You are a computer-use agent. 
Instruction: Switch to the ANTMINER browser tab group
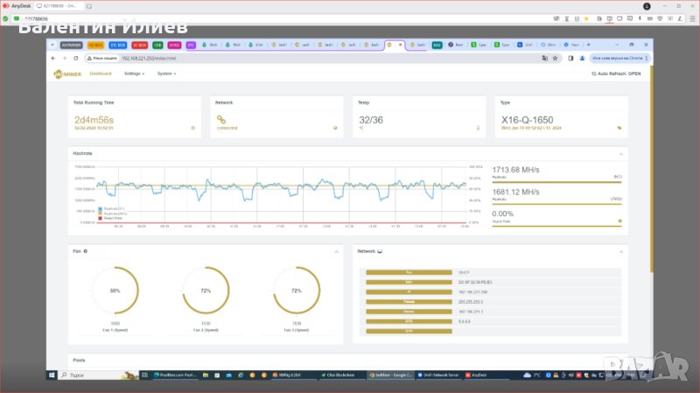tap(72, 44)
